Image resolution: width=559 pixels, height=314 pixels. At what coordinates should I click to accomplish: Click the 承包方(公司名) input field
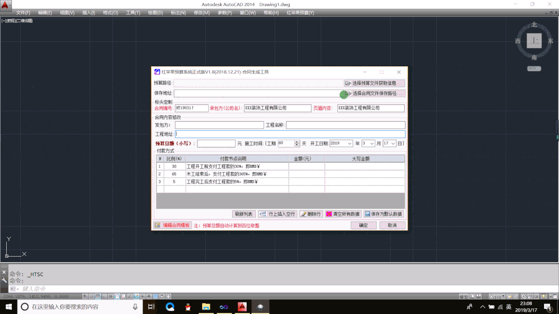[x=277, y=108]
